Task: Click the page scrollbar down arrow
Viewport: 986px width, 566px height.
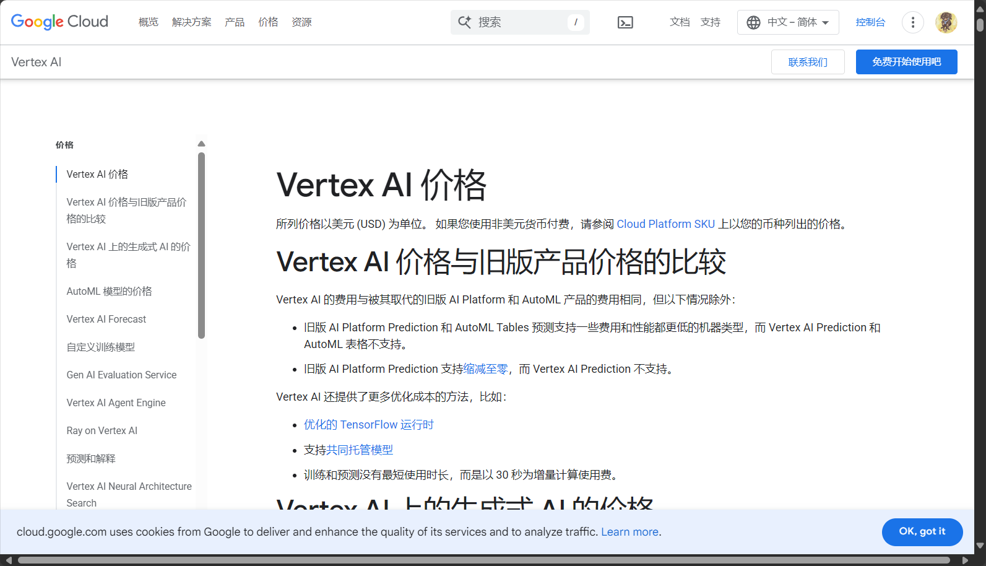Action: 980,546
